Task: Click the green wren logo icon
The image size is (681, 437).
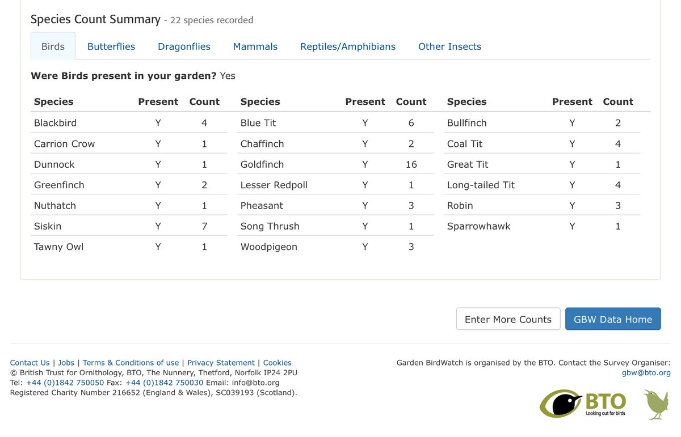Action: coord(656,404)
